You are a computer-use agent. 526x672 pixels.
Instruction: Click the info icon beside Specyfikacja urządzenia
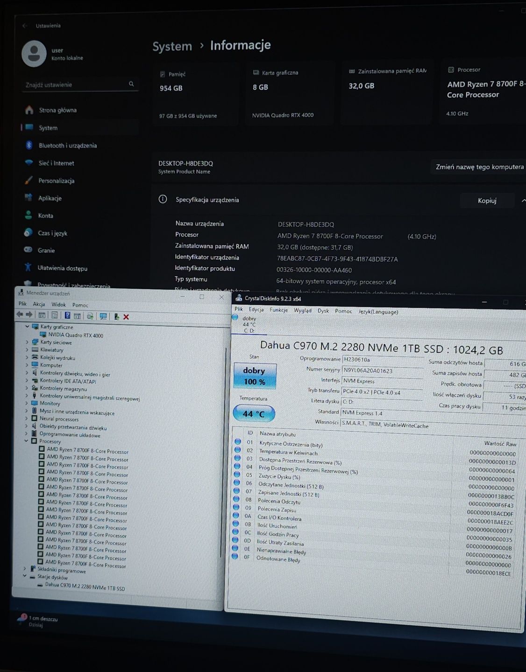163,199
